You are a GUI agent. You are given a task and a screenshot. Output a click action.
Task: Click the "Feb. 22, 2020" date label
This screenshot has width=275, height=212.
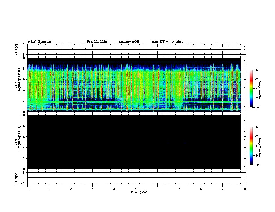click(97, 42)
